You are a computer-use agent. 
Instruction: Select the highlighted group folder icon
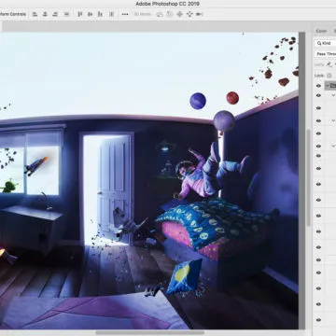[x=332, y=86]
